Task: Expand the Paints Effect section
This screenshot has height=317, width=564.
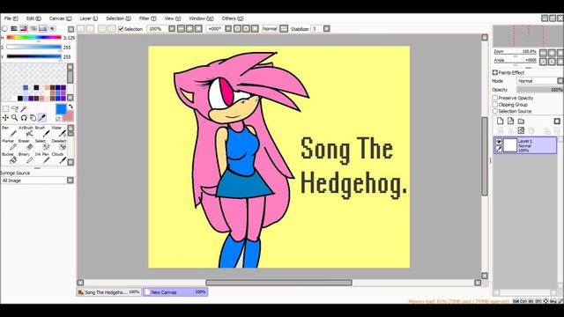Action: [x=495, y=72]
